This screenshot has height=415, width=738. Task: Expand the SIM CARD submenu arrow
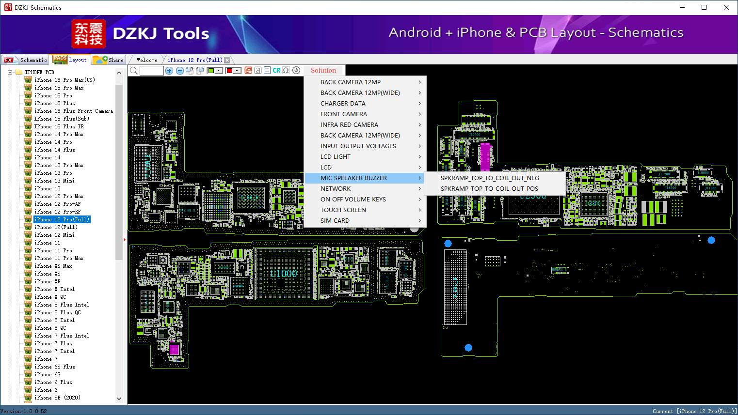pos(419,221)
